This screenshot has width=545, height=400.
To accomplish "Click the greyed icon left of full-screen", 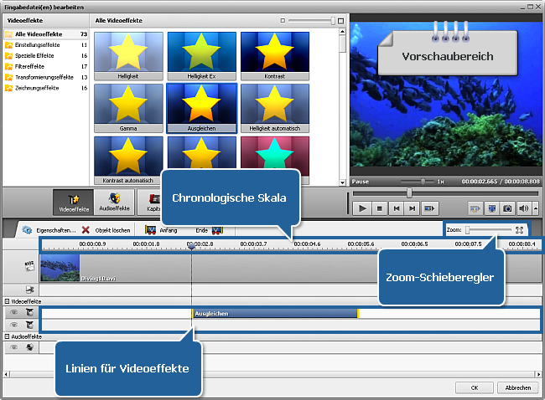I will (x=475, y=208).
